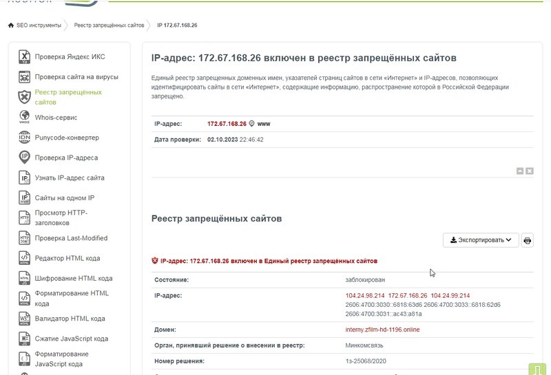
Task: Open 'Просмотр HTTP-заголовков' sidebar link
Action: point(61,217)
